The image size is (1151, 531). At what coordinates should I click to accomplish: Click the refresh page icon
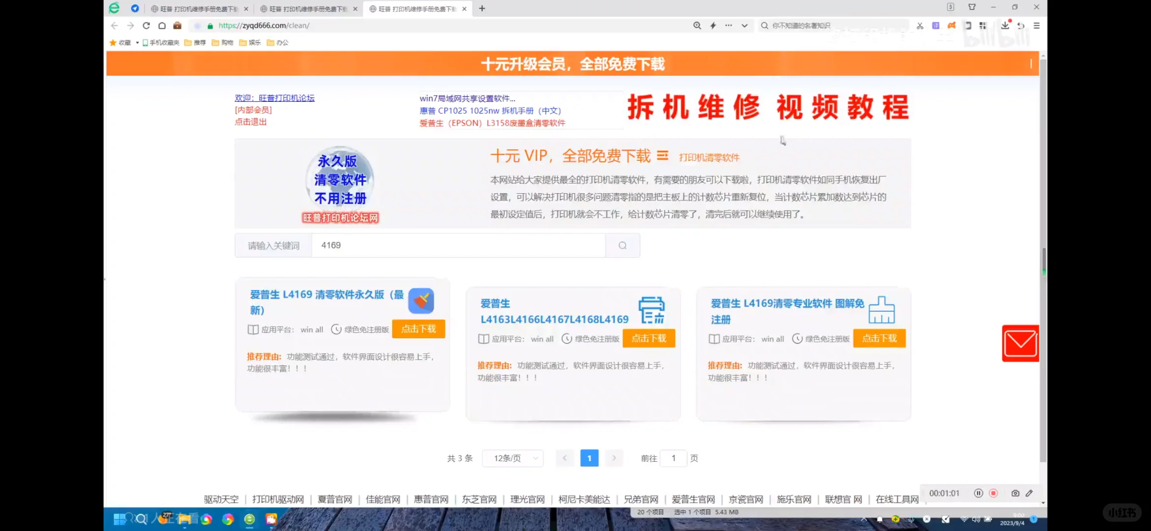(146, 26)
